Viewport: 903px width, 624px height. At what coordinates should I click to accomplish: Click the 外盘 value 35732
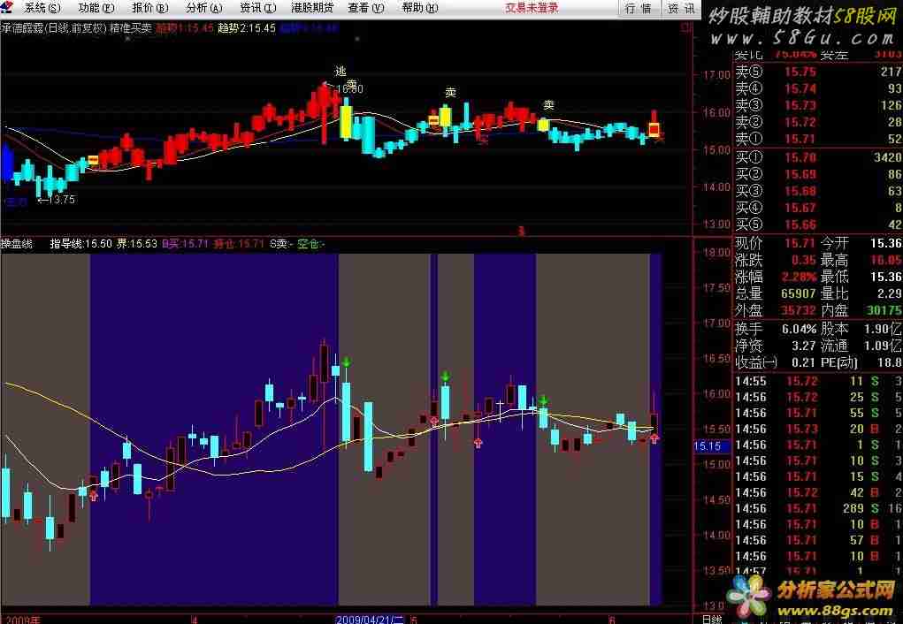click(x=799, y=310)
